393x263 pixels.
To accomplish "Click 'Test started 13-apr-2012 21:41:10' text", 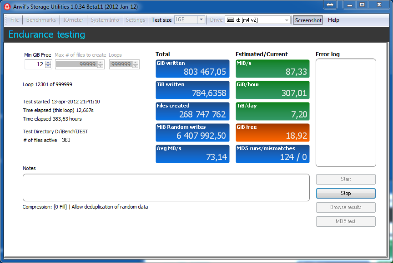I will click(61, 102).
